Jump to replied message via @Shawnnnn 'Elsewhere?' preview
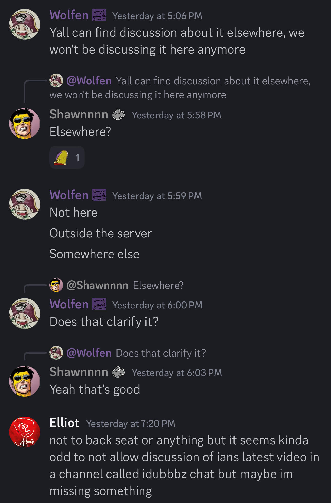Image resolution: width=331 pixels, height=503 pixels. [x=116, y=285]
